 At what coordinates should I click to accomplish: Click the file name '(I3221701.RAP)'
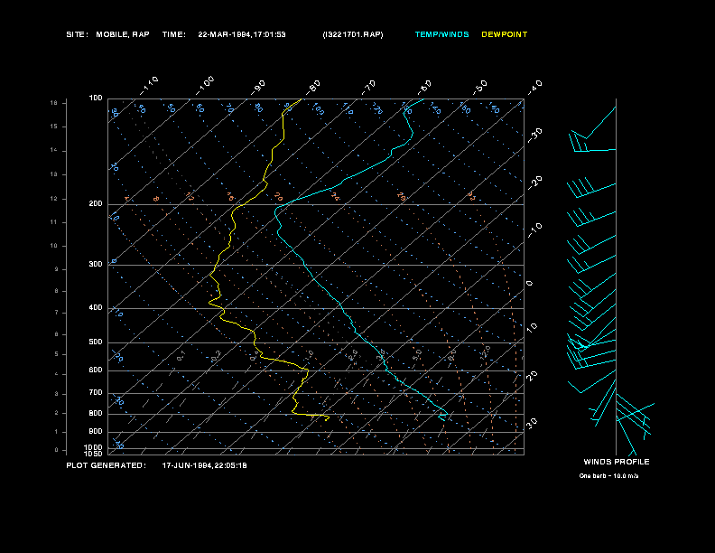coord(352,34)
